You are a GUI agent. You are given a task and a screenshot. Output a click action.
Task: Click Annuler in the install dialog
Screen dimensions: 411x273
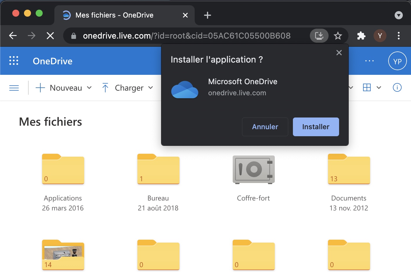pyautogui.click(x=265, y=127)
